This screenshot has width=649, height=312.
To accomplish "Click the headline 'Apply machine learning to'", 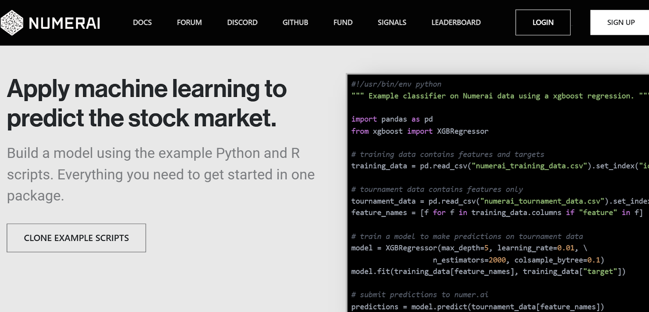I will pos(147,89).
